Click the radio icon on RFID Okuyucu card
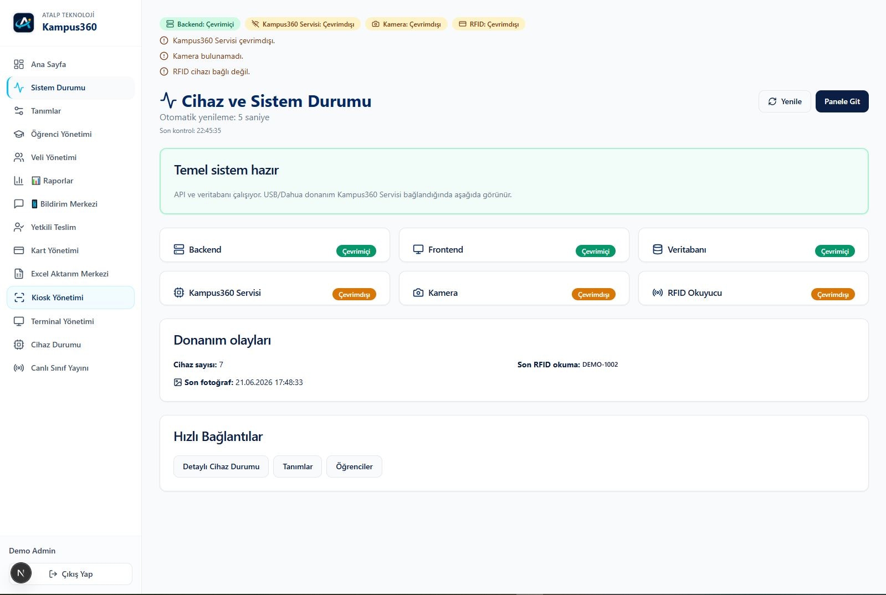 (658, 293)
